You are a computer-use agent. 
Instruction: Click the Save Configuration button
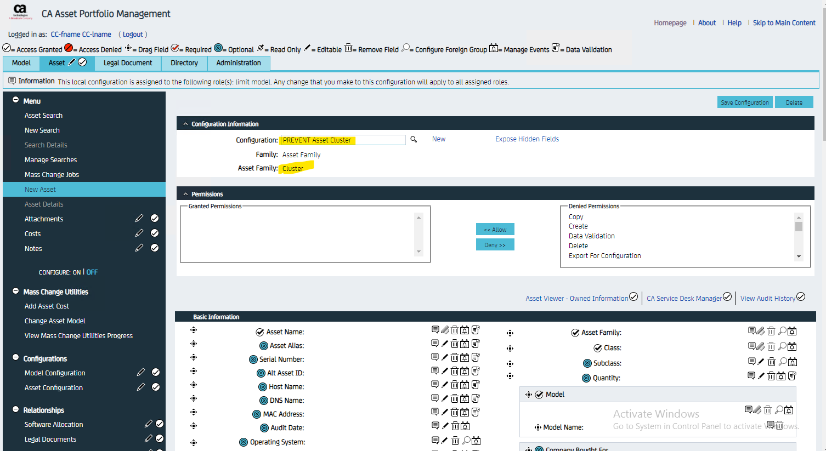(744, 102)
